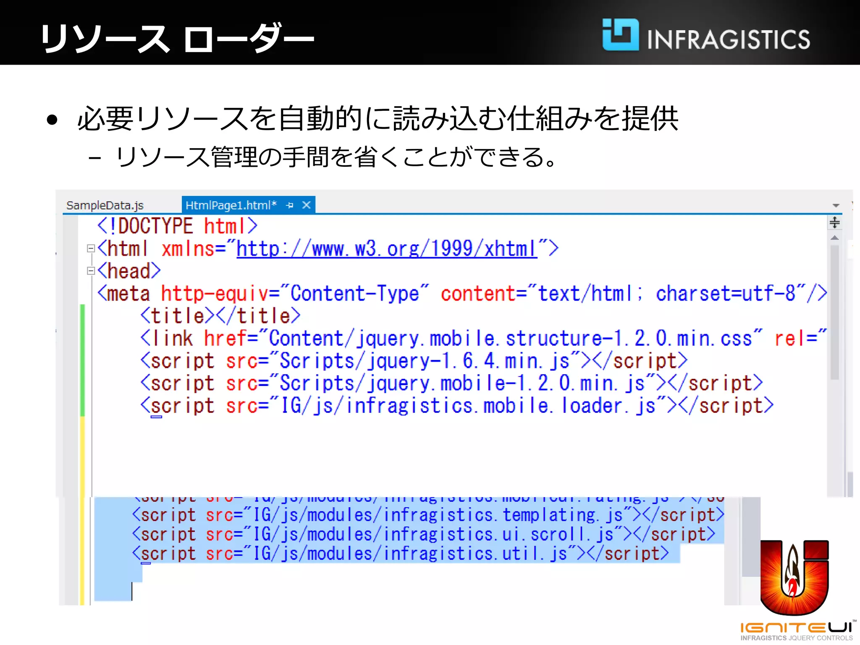Screen dimensions: 860x645
Task: Click the upper editor vertical scrollbar thumb
Action: pyautogui.click(x=835, y=312)
